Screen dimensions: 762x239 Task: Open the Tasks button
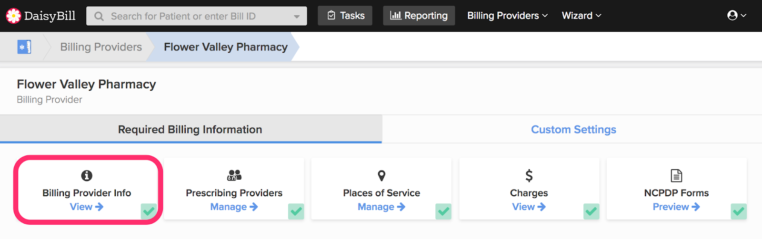point(345,16)
